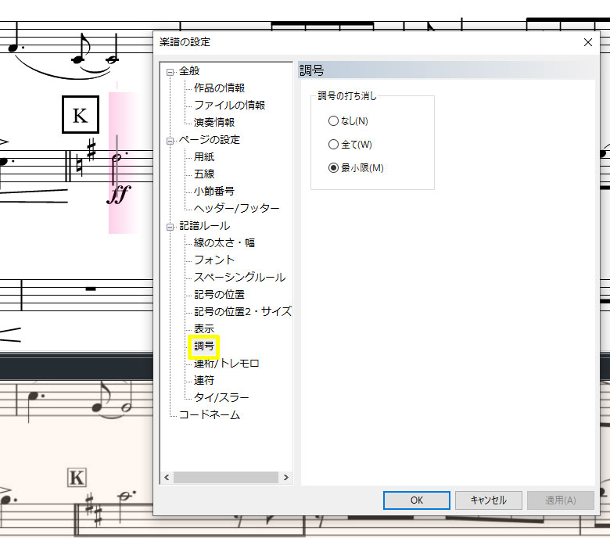Click the boxed K rehearsal mark in score
The height and width of the screenshot is (538, 610).
click(x=81, y=115)
